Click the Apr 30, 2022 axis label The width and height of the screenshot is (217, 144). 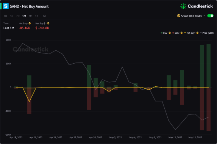point(96,138)
